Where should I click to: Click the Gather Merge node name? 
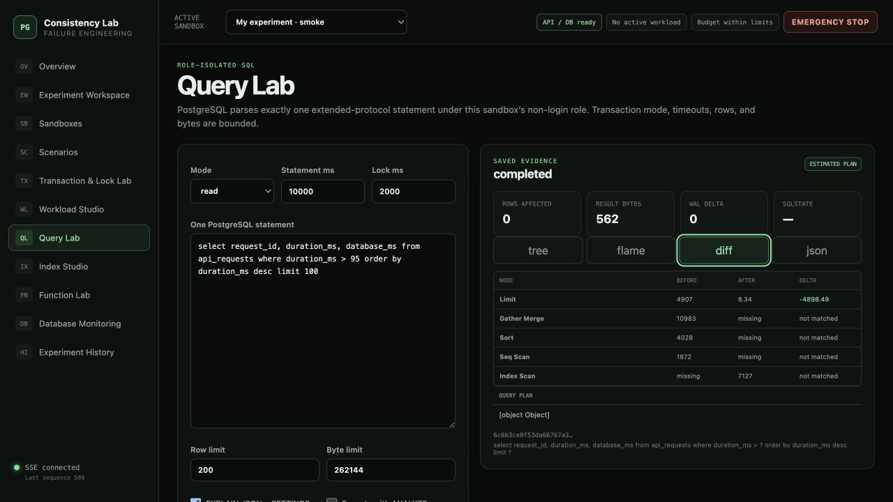[x=522, y=319]
